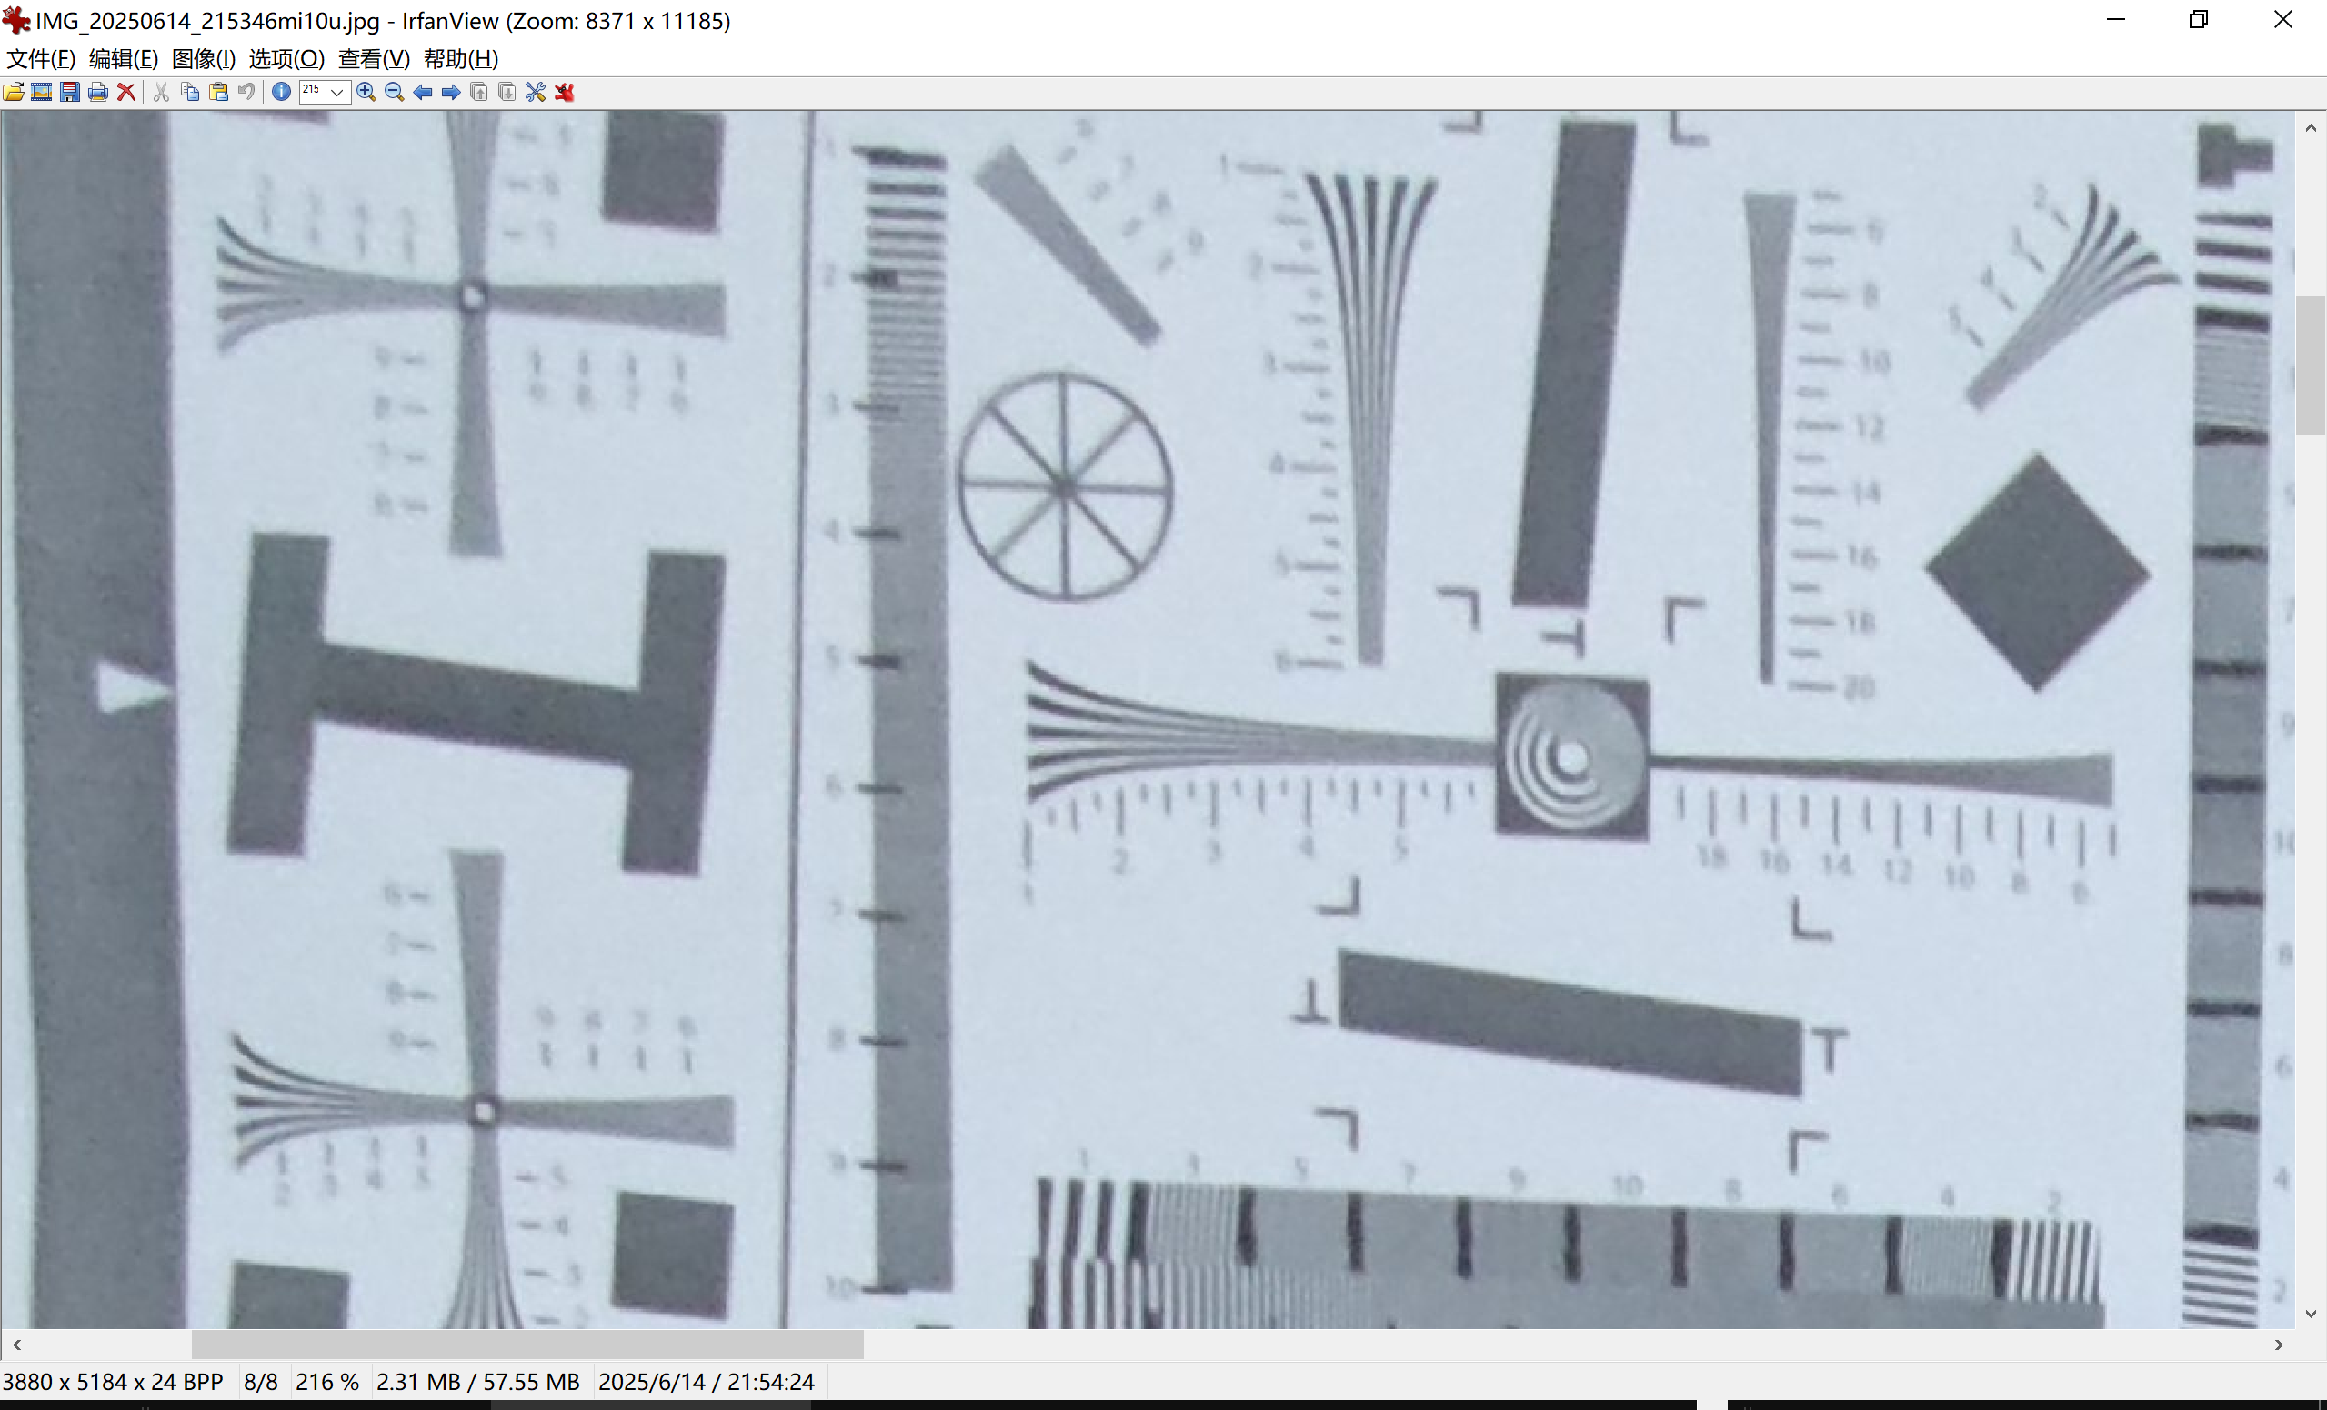Click vertical scrollbar down arrow
2327x1410 pixels.
[2310, 1314]
